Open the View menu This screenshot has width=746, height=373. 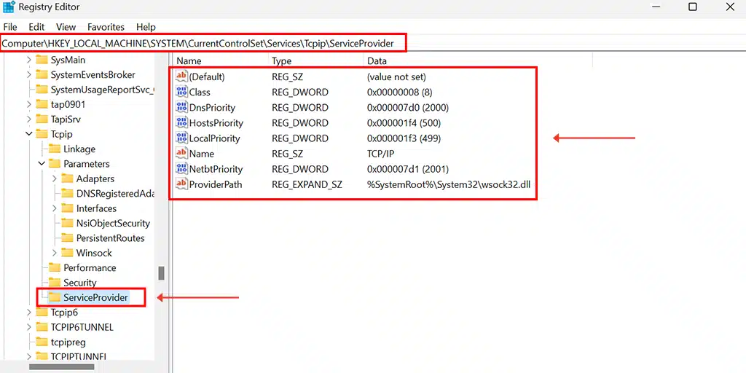66,27
